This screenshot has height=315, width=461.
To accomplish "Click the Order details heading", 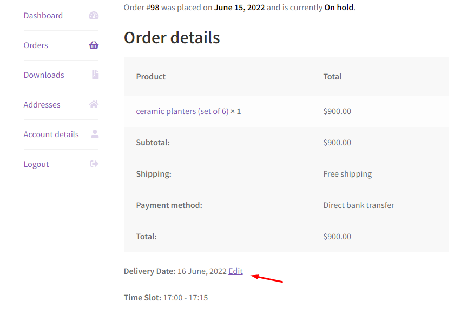I will point(172,38).
